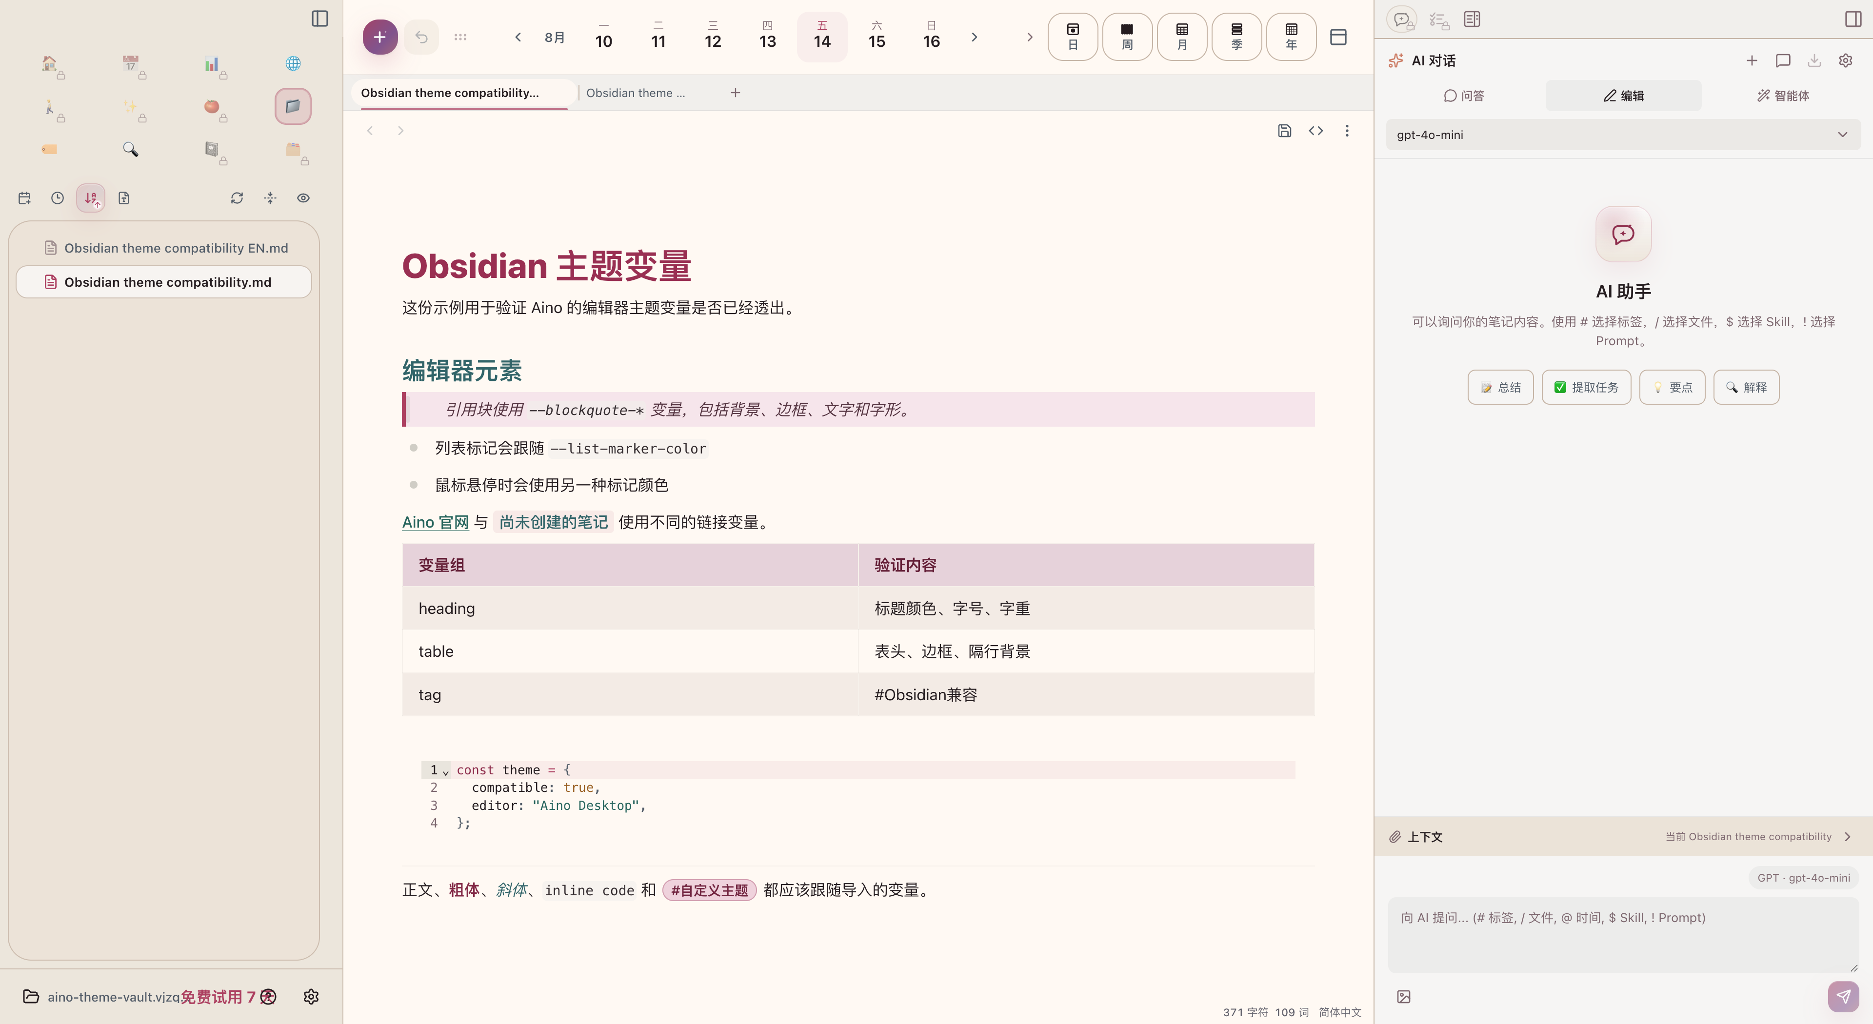The width and height of the screenshot is (1873, 1024).
Task: Navigate forward in editor history
Action: point(400,131)
